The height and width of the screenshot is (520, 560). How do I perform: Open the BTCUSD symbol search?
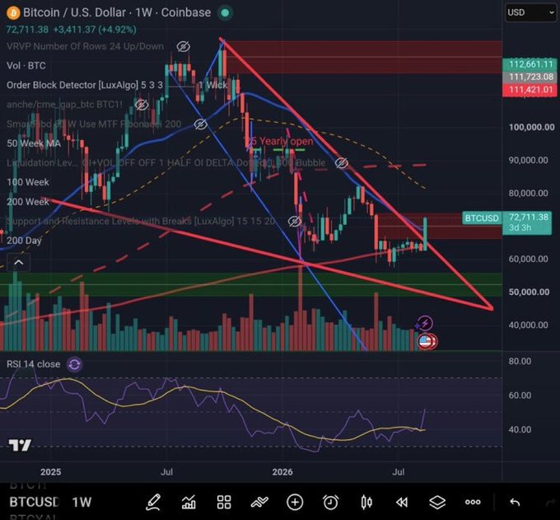click(34, 502)
